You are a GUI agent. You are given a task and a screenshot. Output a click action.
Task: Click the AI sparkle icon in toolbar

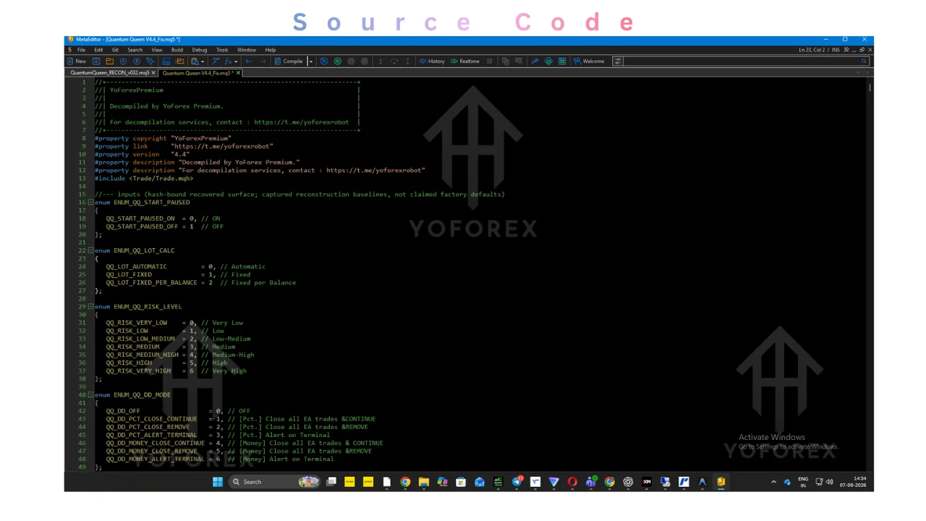click(x=150, y=61)
